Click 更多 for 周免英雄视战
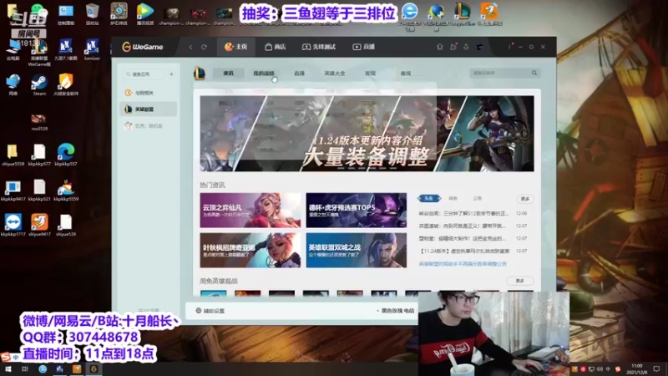The width and height of the screenshot is (668, 376). (519, 281)
